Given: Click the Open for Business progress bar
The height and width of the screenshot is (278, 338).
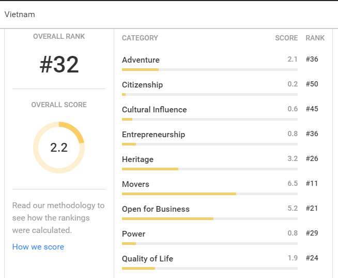Looking at the screenshot, I should click(x=209, y=218).
